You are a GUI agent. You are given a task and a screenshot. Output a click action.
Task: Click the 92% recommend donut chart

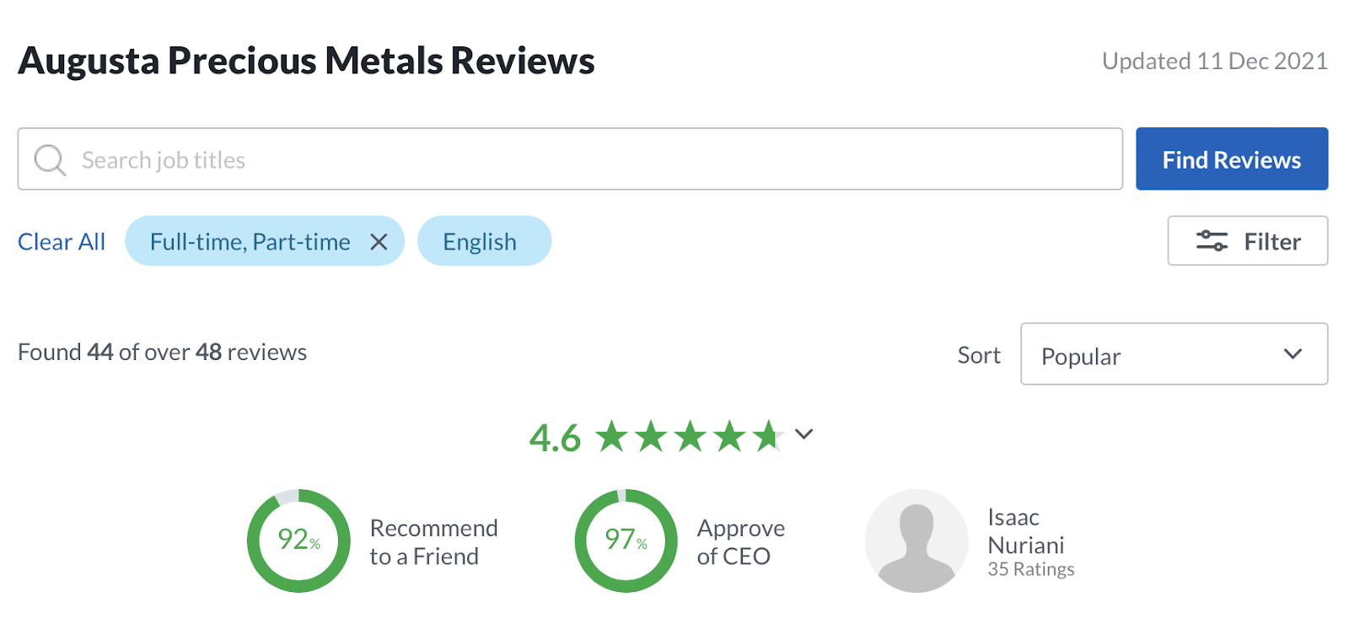pos(298,540)
